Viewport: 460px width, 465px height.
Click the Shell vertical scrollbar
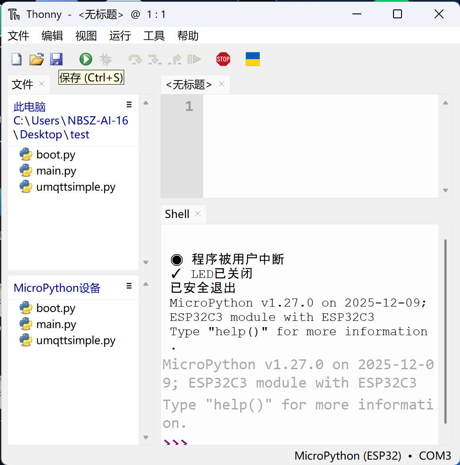point(445,331)
